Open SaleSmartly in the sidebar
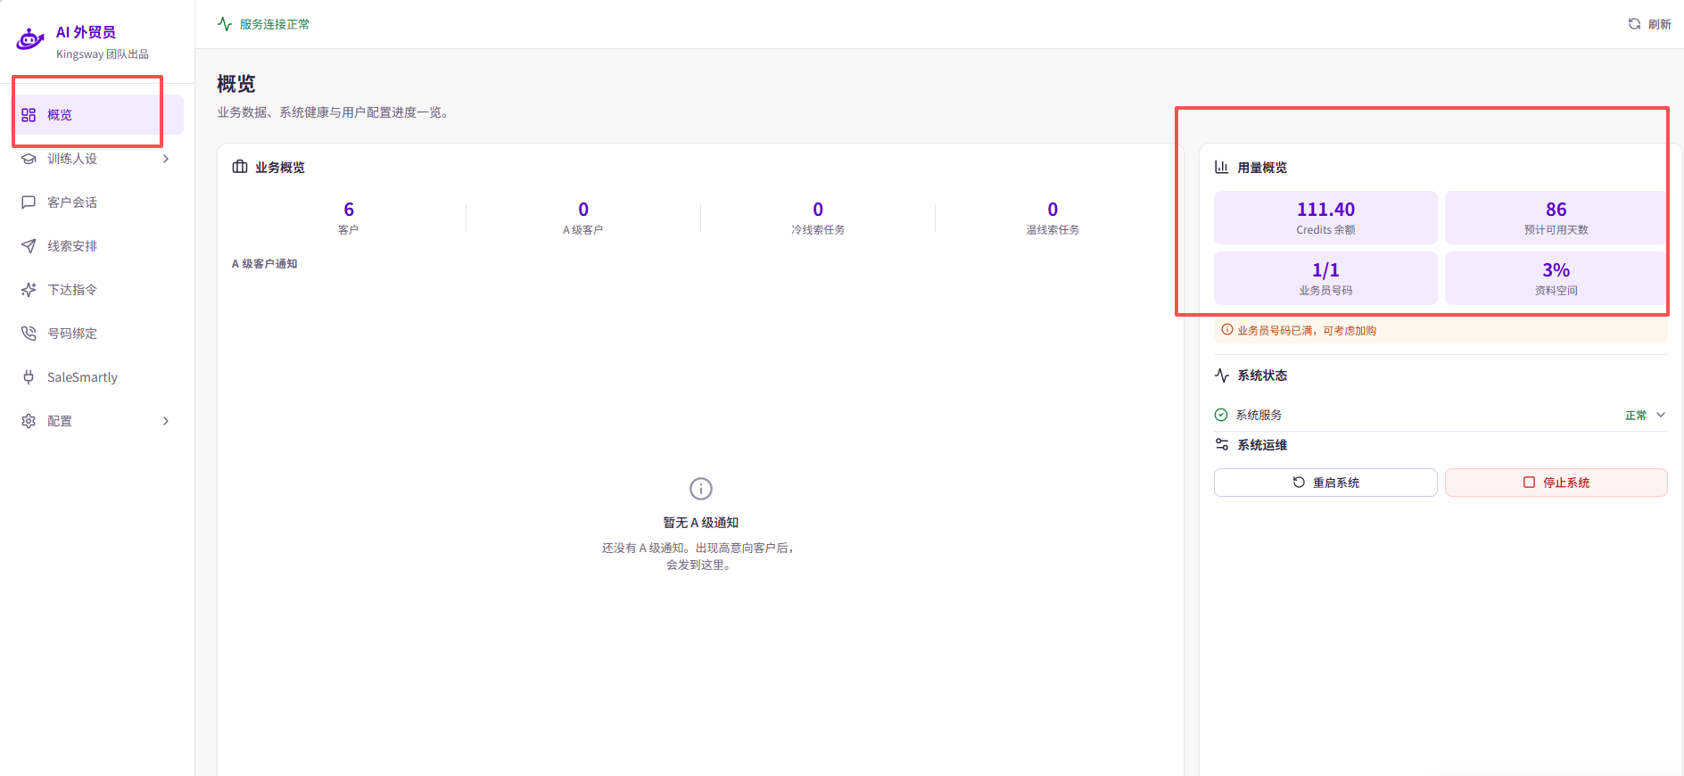The width and height of the screenshot is (1684, 776). (98, 377)
